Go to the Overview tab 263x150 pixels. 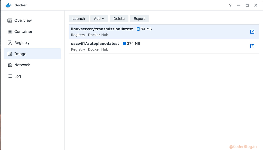tap(32, 20)
